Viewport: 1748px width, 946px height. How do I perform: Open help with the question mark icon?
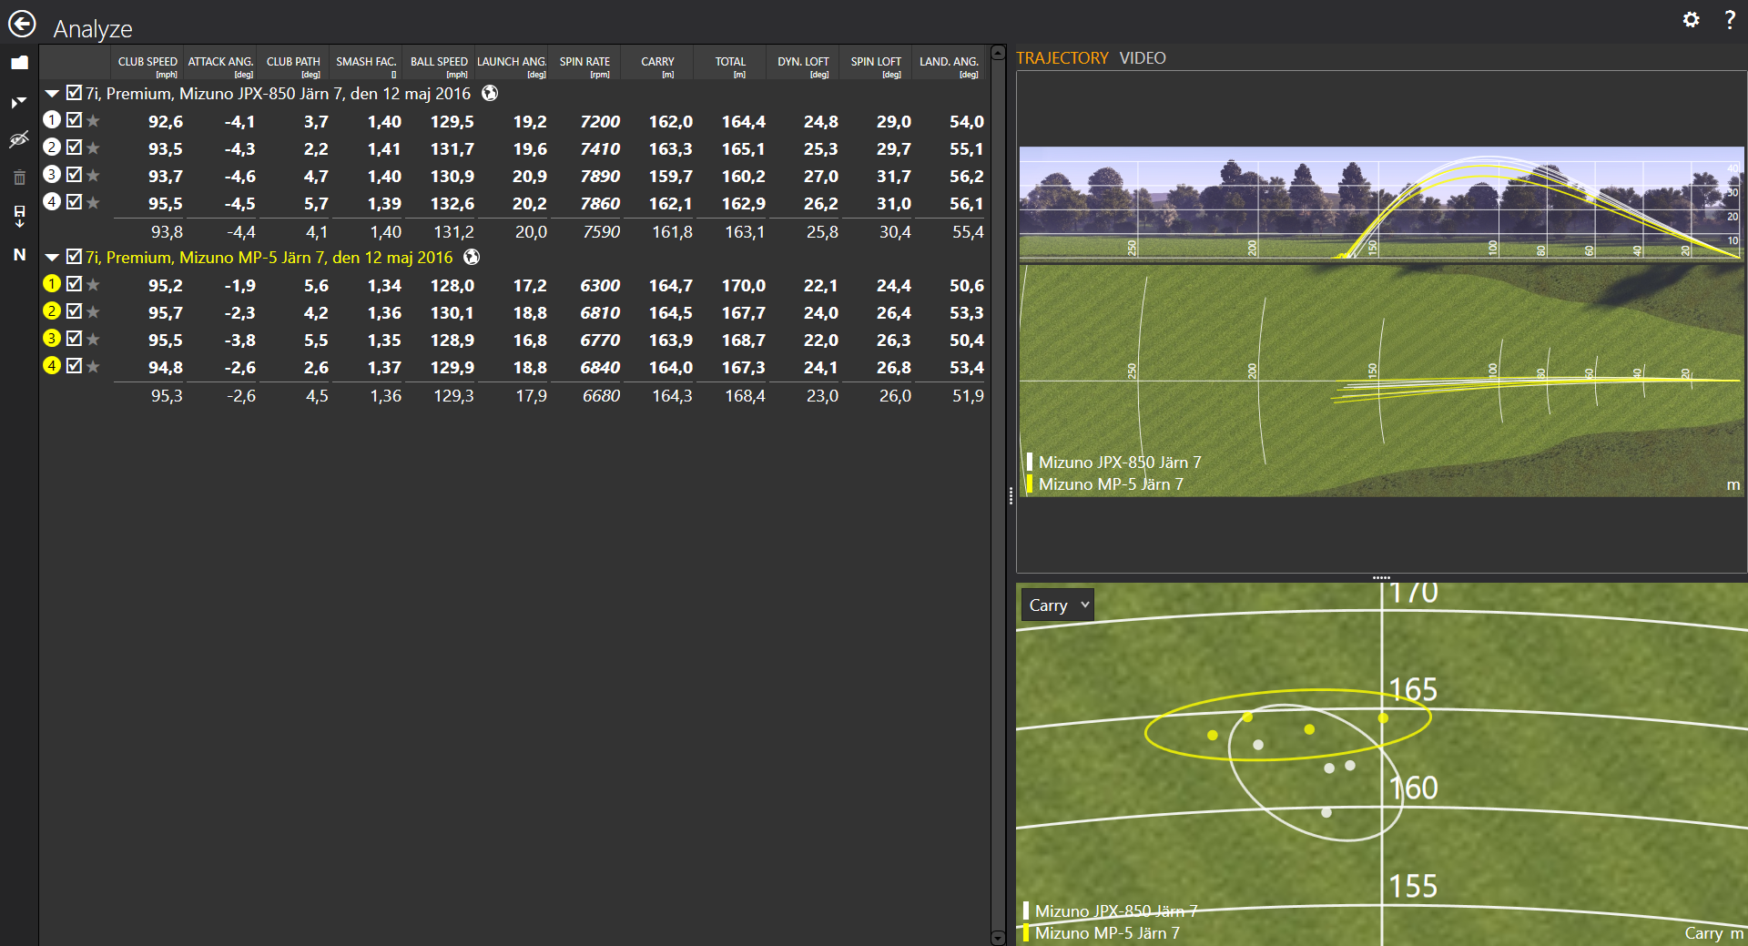pyautogui.click(x=1730, y=19)
